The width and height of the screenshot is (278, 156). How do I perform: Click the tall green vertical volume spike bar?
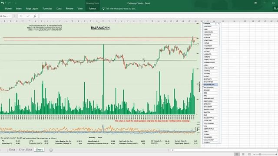tap(103, 79)
